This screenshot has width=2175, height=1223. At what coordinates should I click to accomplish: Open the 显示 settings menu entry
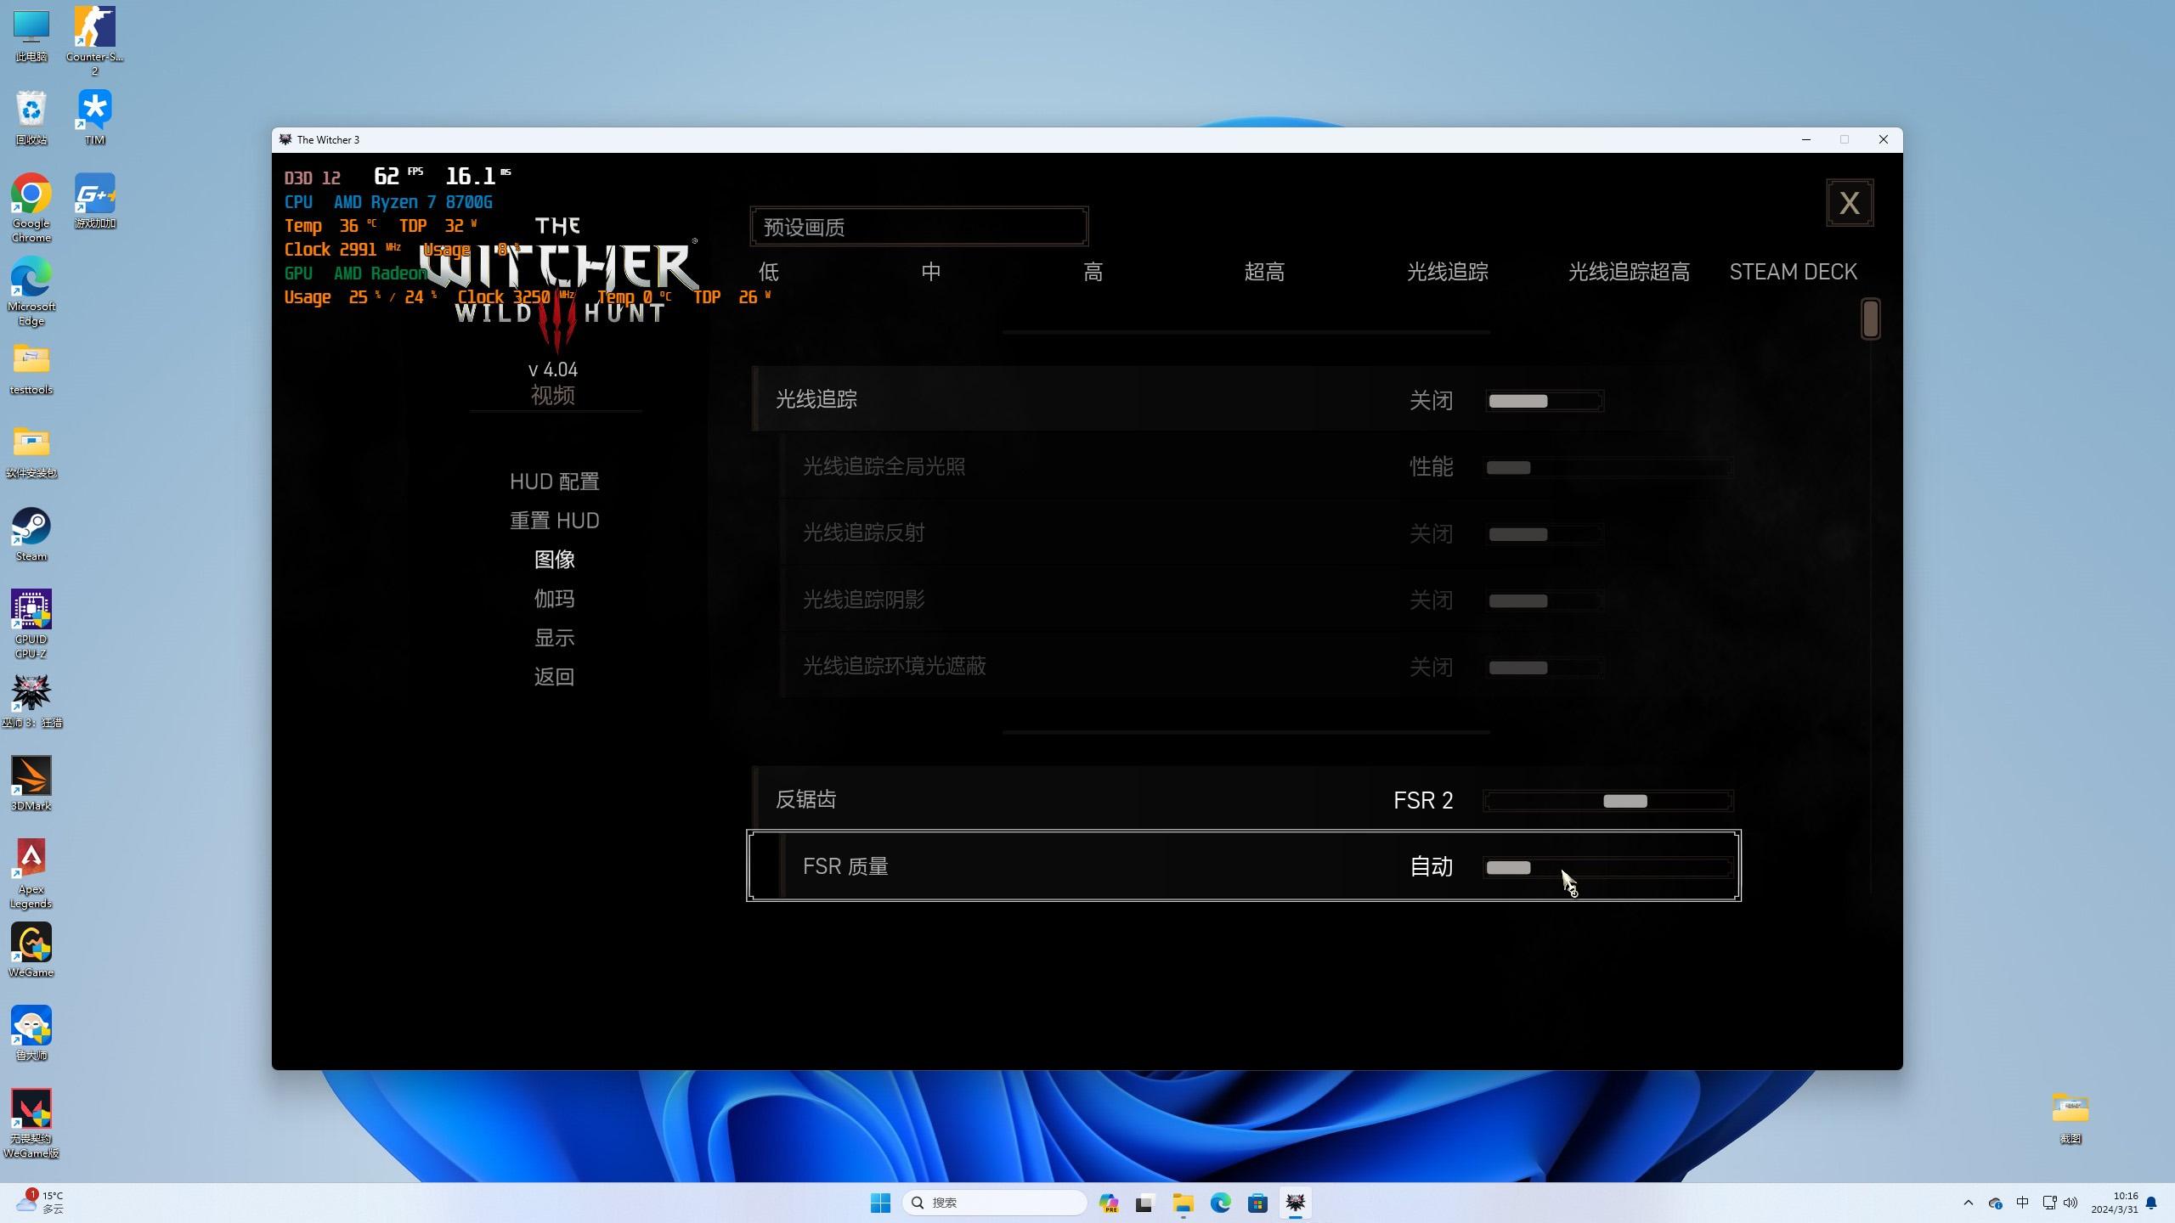554,638
